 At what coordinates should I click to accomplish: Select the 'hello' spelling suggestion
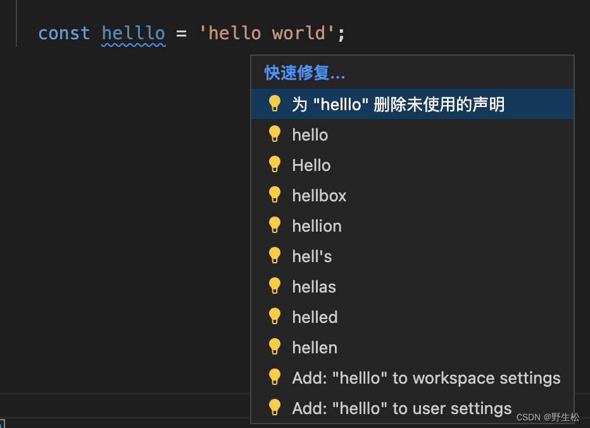(x=412, y=135)
